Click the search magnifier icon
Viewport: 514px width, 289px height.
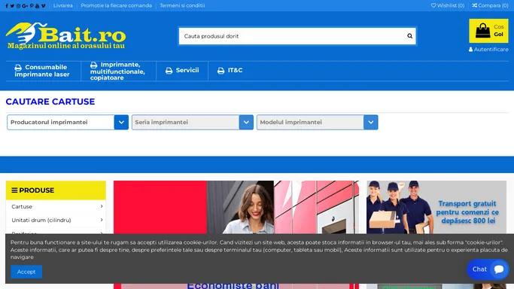pyautogui.click(x=409, y=36)
